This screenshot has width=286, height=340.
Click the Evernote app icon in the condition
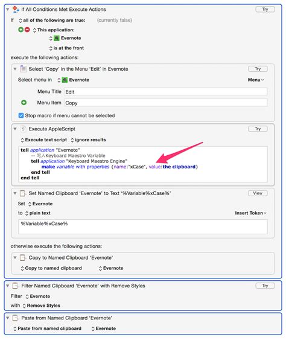click(57, 38)
